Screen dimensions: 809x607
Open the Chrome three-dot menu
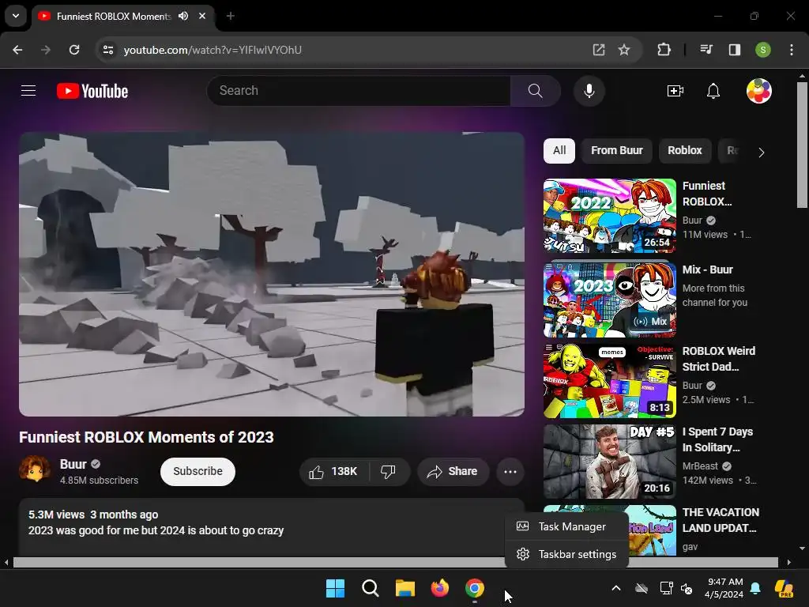click(792, 50)
